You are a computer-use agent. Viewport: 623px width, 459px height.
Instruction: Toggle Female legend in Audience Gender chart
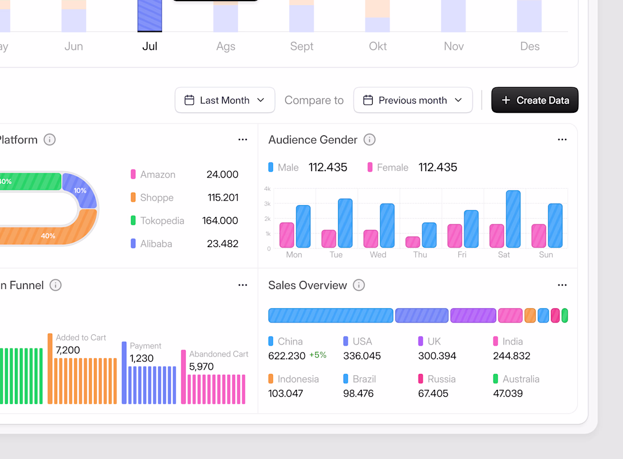coord(388,167)
